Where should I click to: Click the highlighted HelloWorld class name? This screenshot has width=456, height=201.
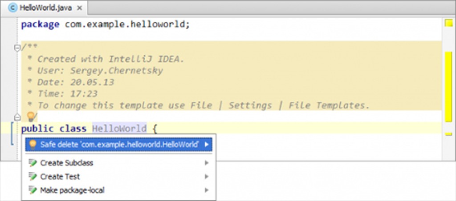(x=119, y=128)
